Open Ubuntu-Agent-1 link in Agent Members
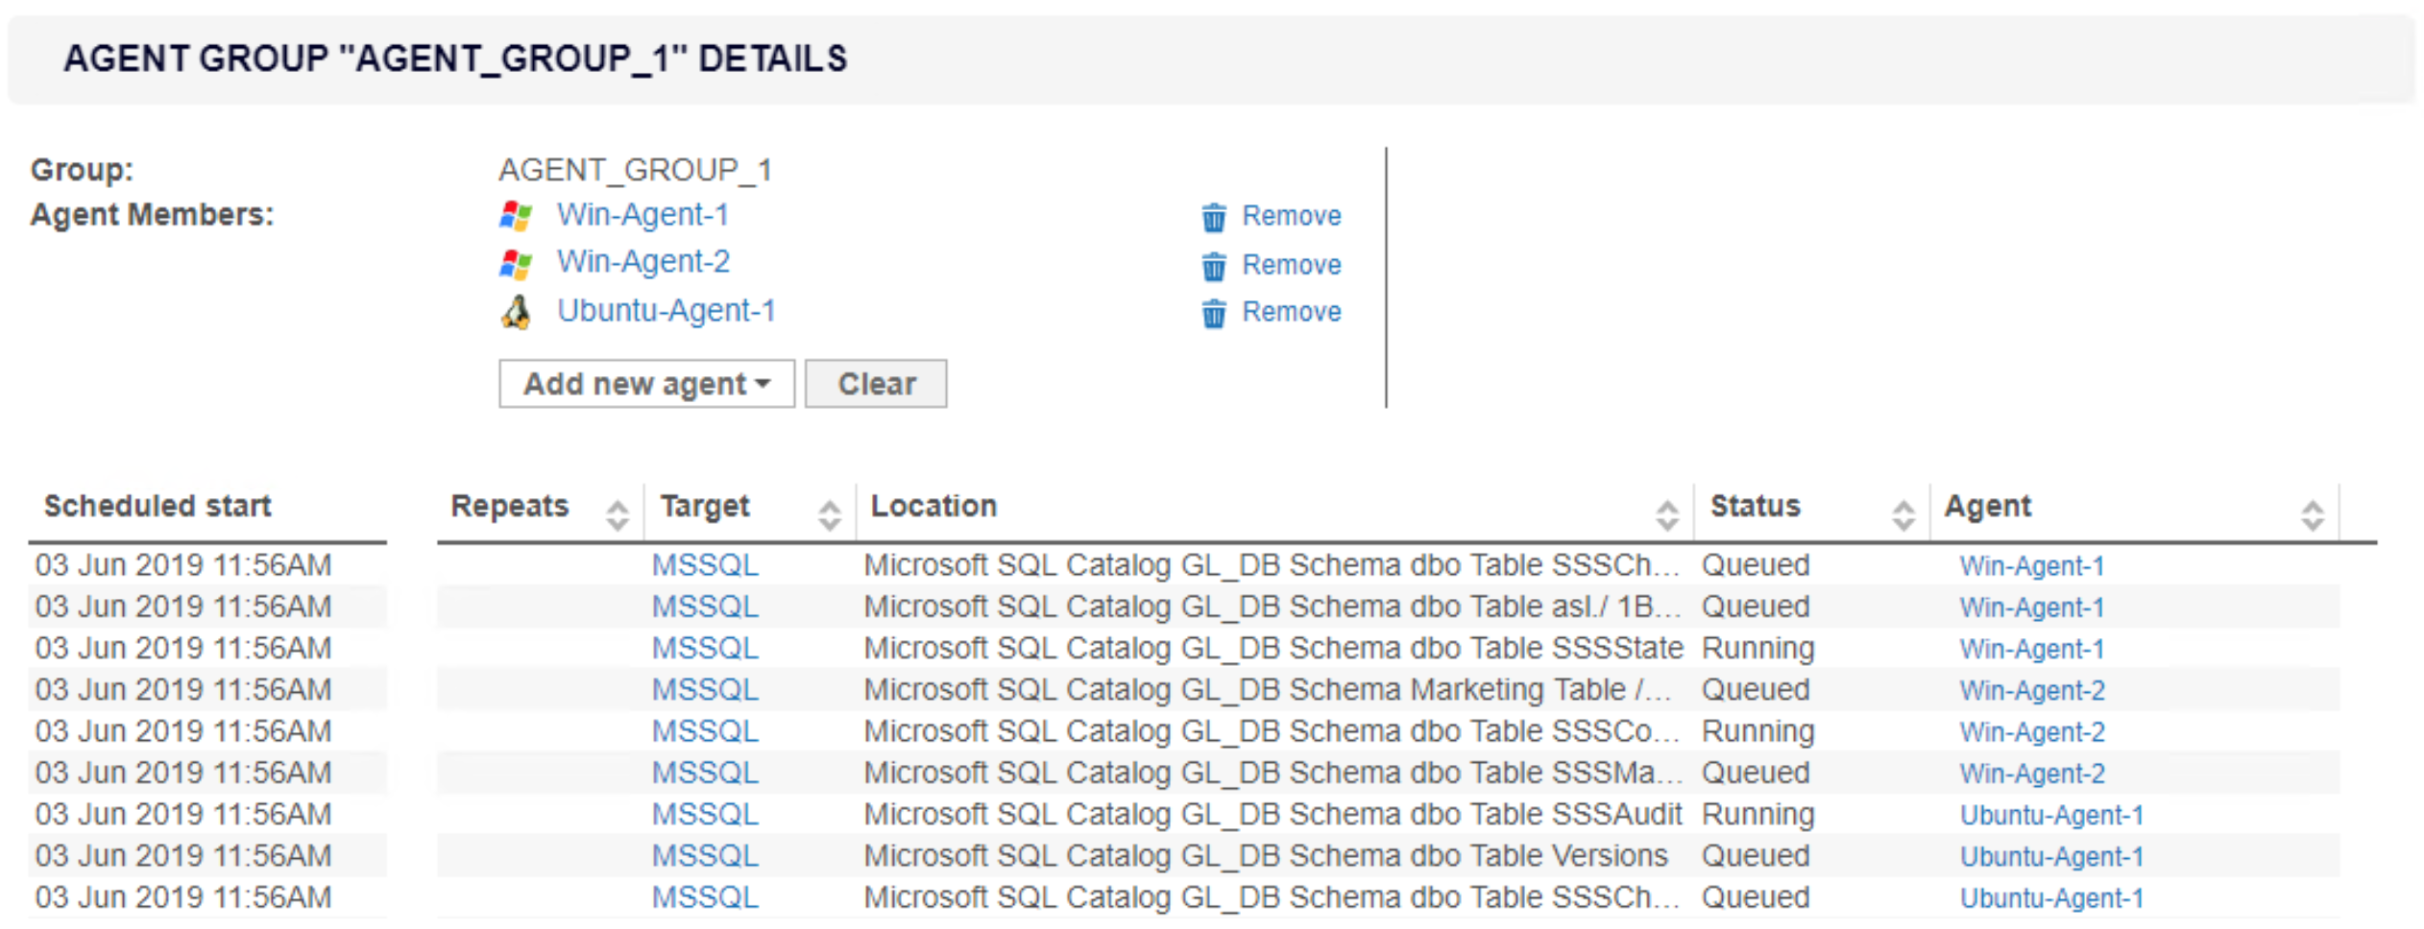The width and height of the screenshot is (2424, 929). (x=666, y=311)
